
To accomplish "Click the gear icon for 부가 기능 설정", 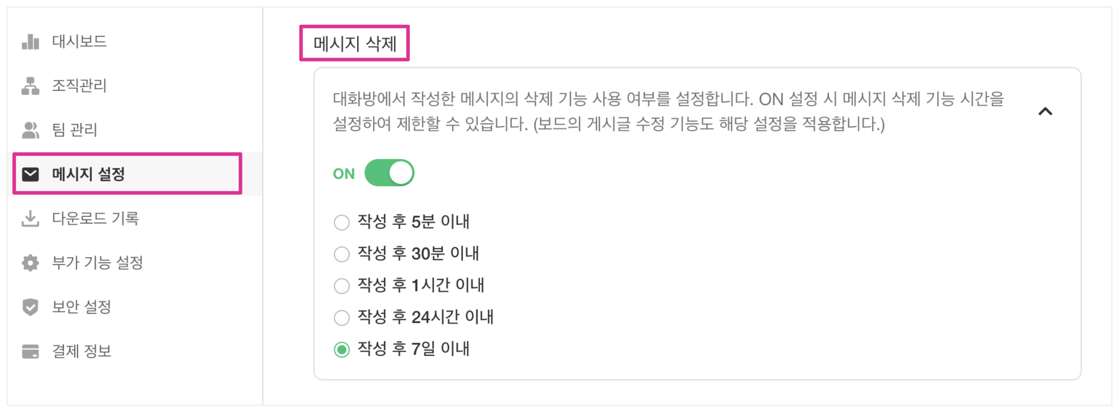I will pos(30,263).
